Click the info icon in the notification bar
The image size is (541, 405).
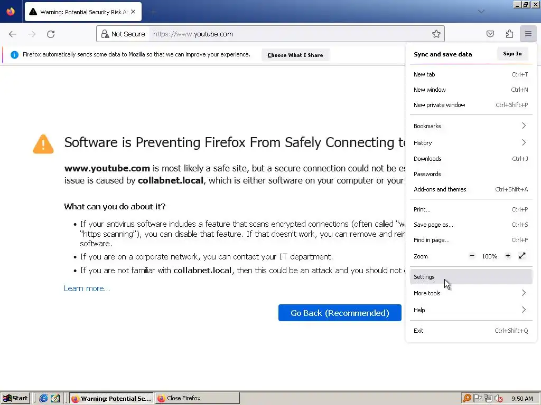pos(14,55)
